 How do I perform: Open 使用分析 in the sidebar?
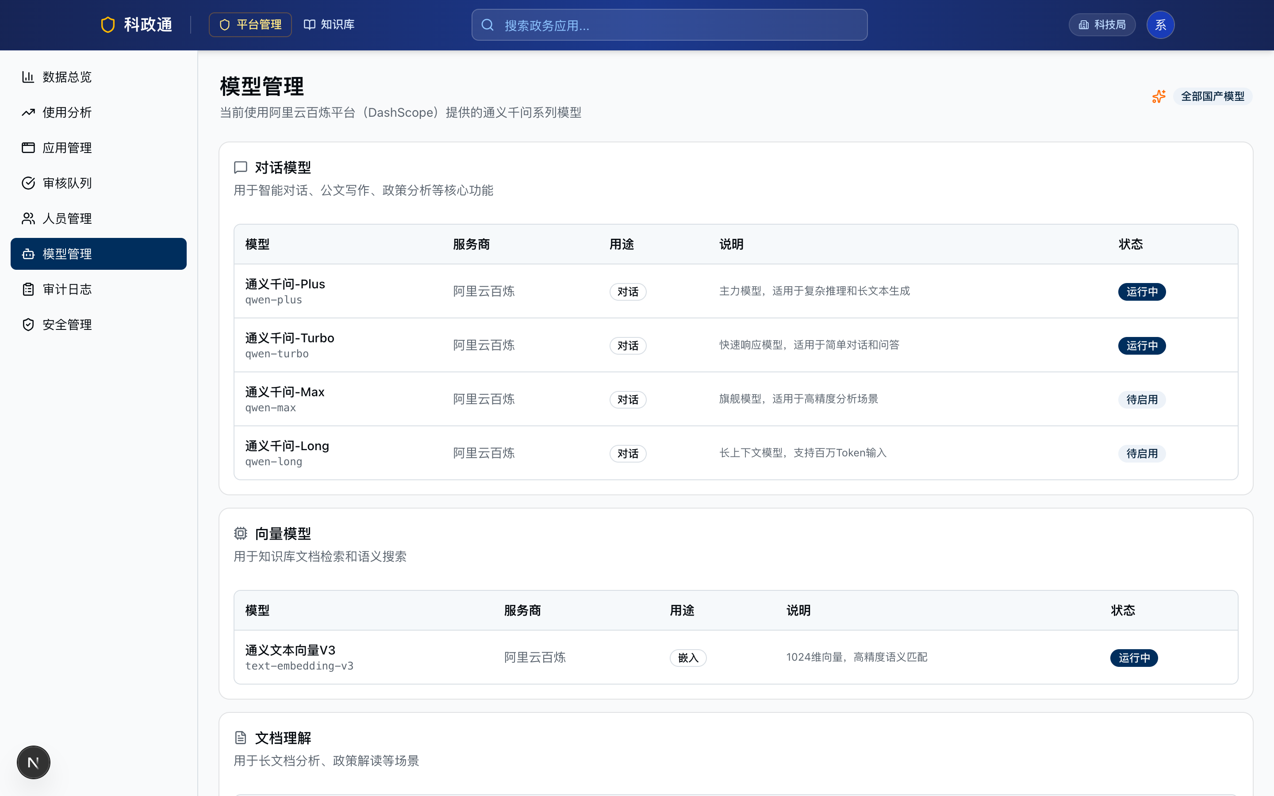(99, 112)
